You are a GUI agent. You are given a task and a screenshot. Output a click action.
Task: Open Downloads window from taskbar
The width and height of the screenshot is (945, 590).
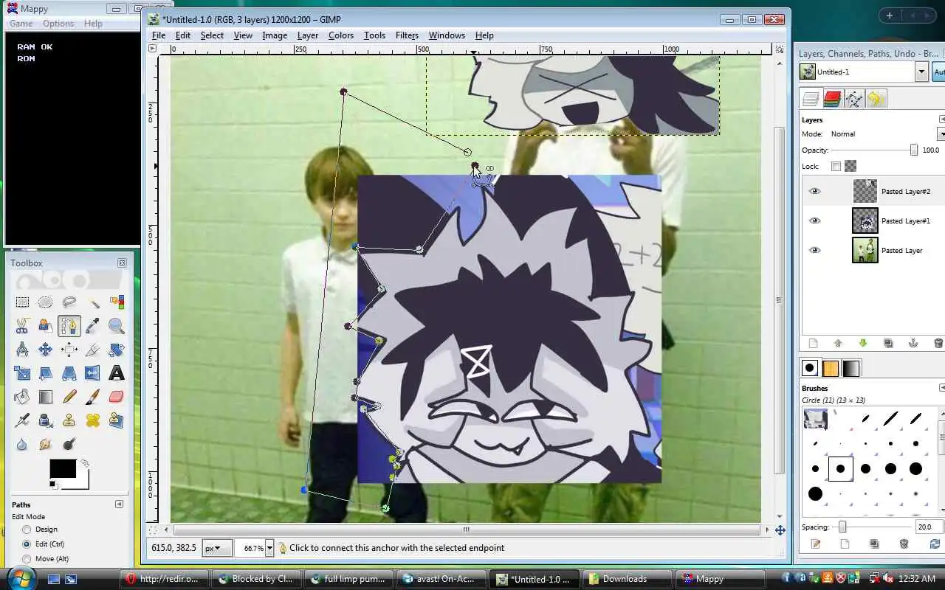click(x=628, y=579)
